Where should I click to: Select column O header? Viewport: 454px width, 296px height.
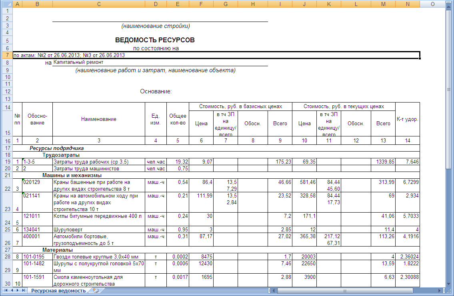(x=432, y=4)
